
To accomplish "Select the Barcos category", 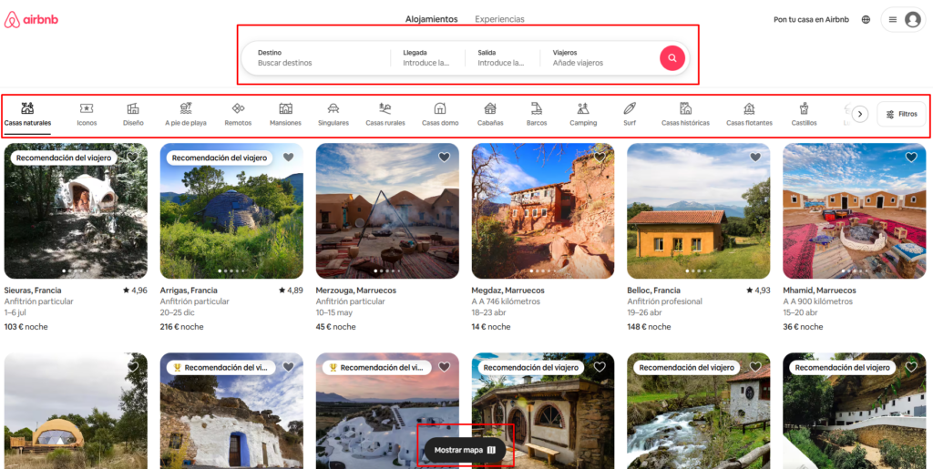I will point(537,114).
